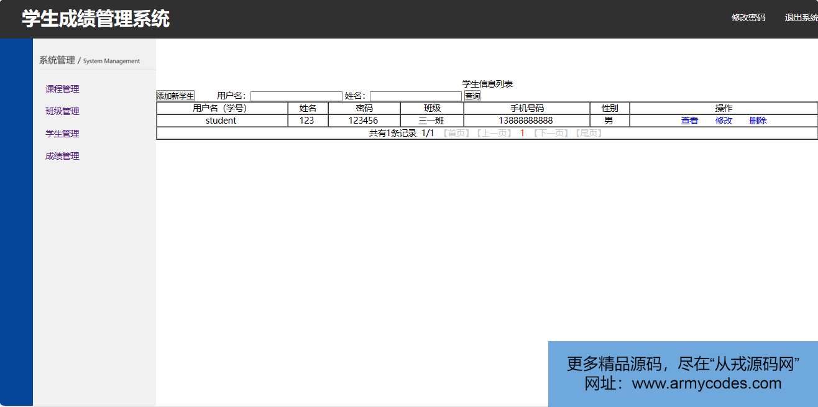
Task: Click the 123456 password cell
Action: pos(364,121)
